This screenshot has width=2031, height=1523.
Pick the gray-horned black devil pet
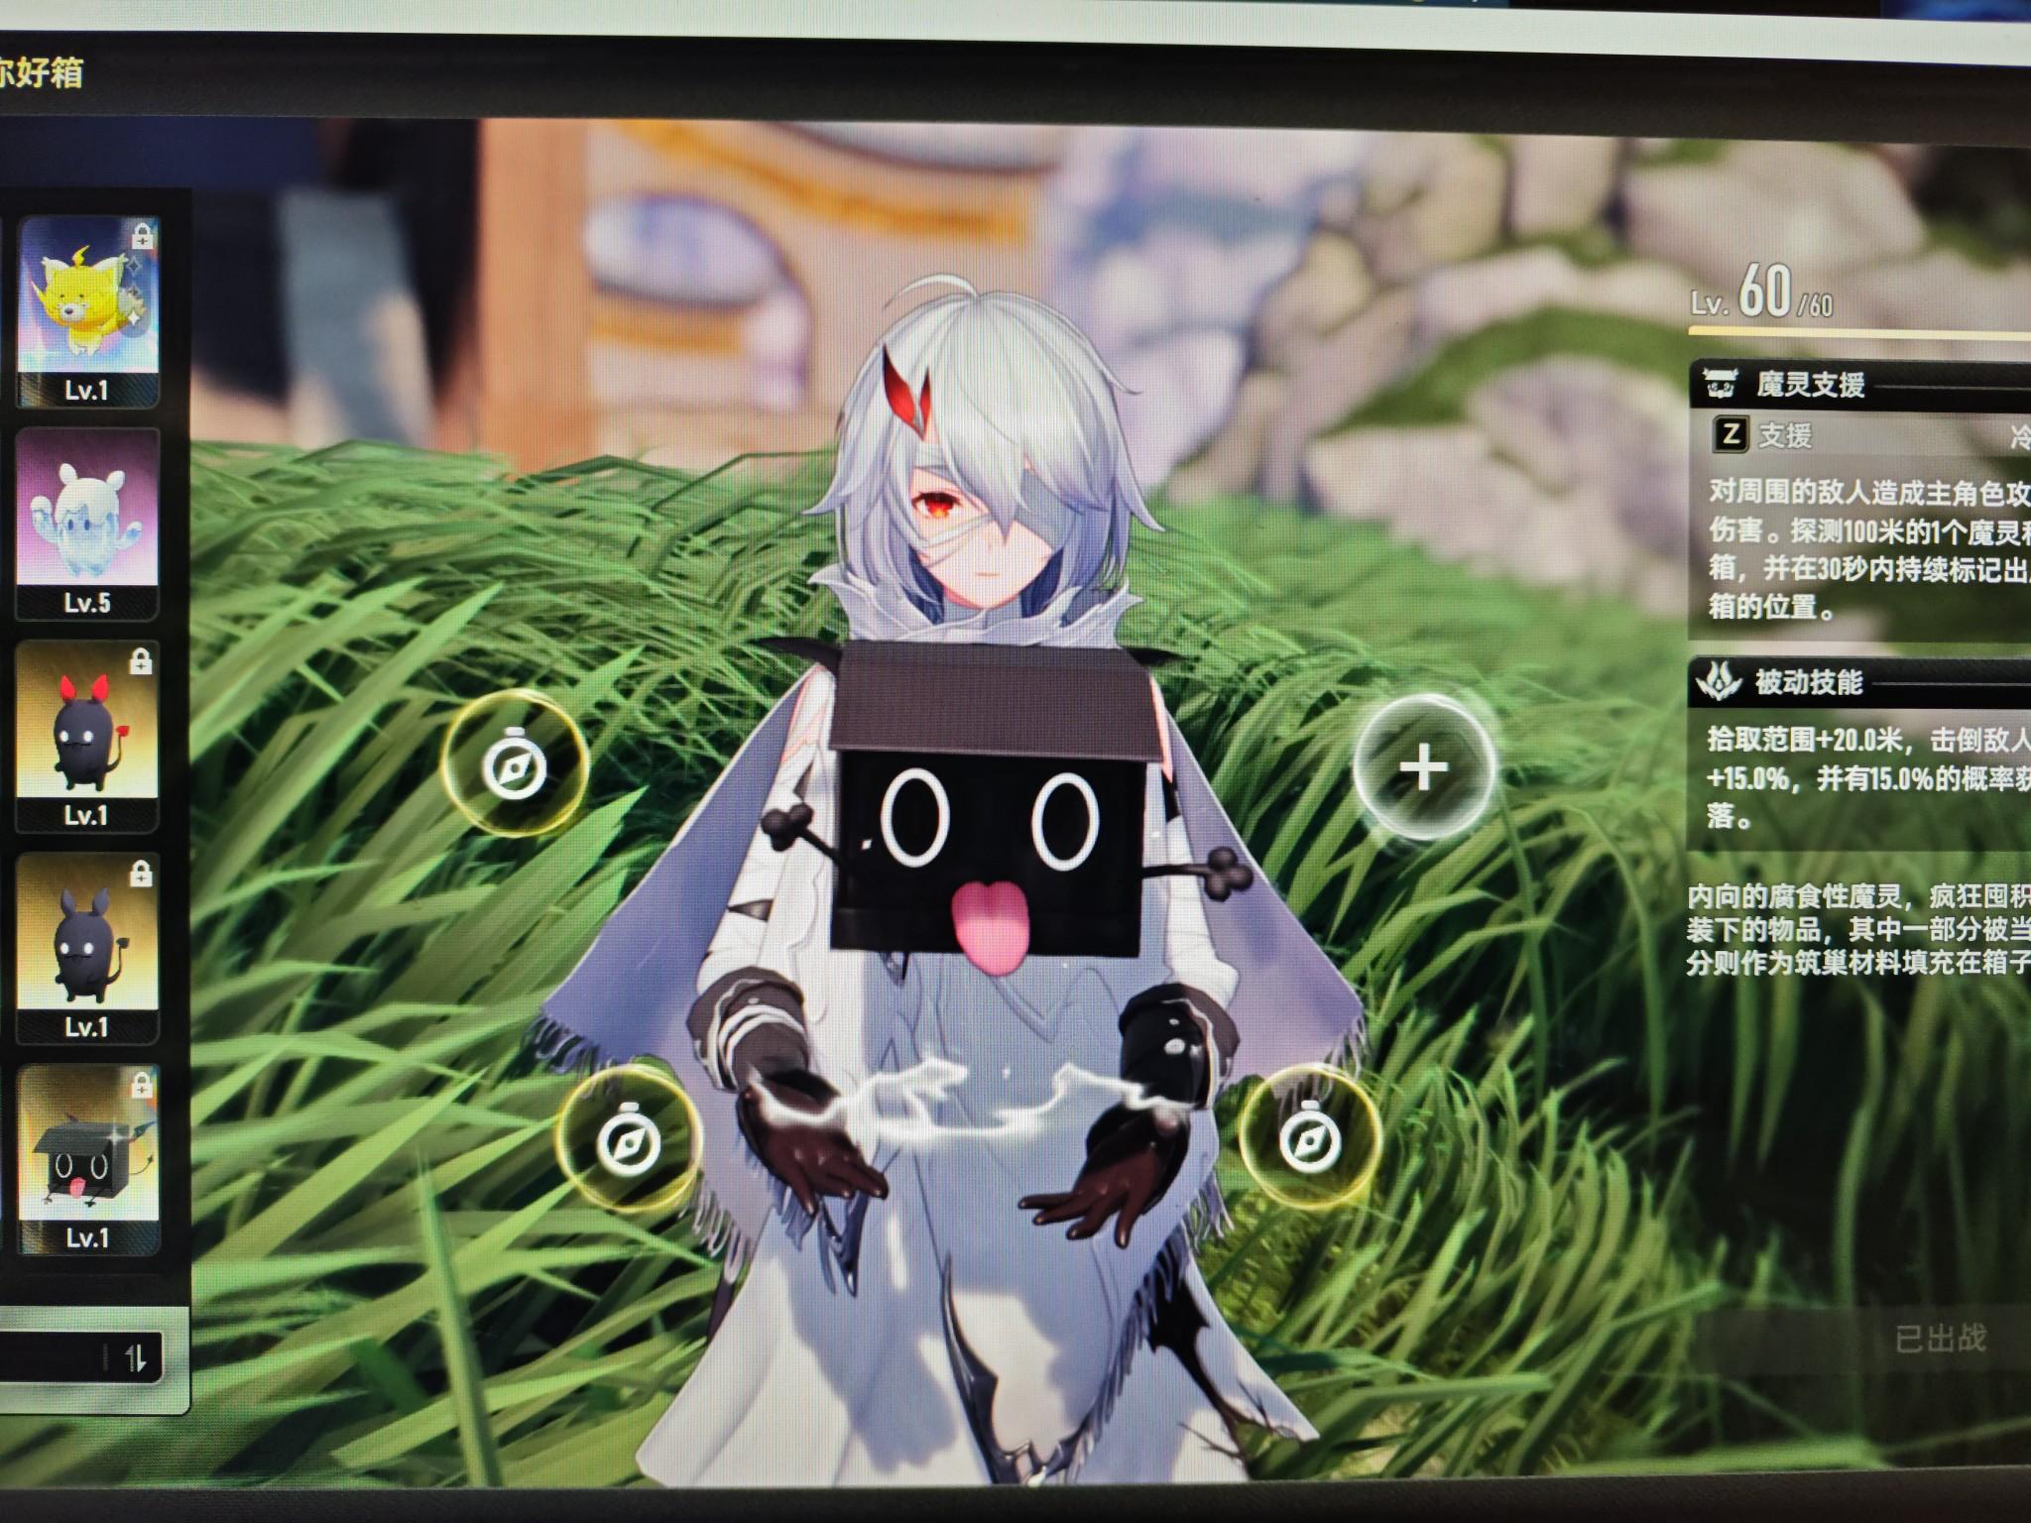click(87, 942)
